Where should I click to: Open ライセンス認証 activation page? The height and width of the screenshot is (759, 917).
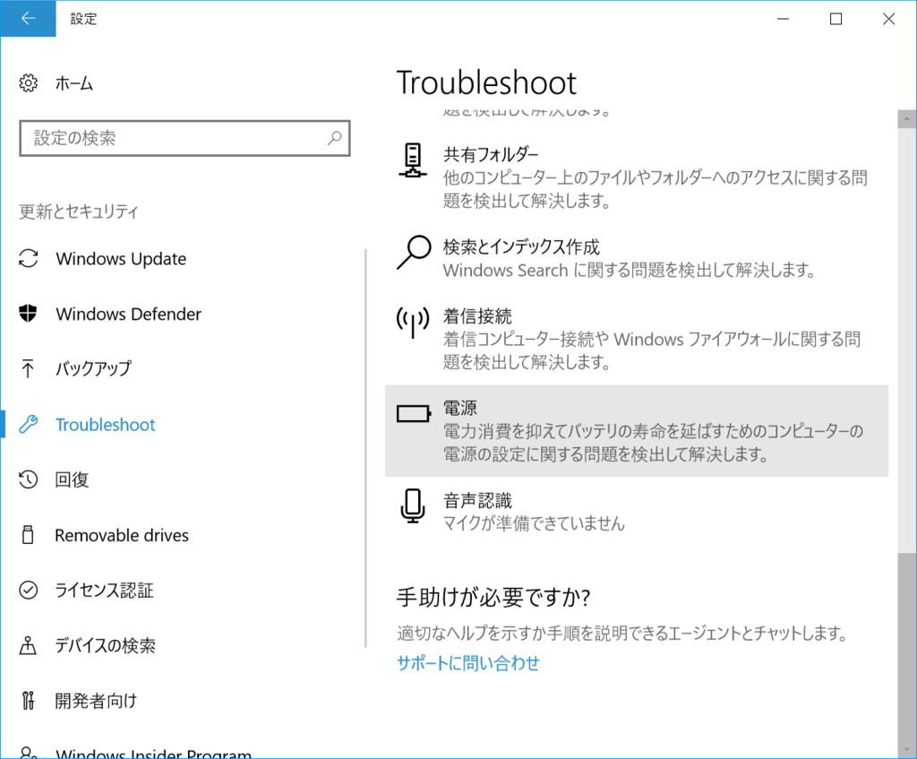pyautogui.click(x=104, y=590)
